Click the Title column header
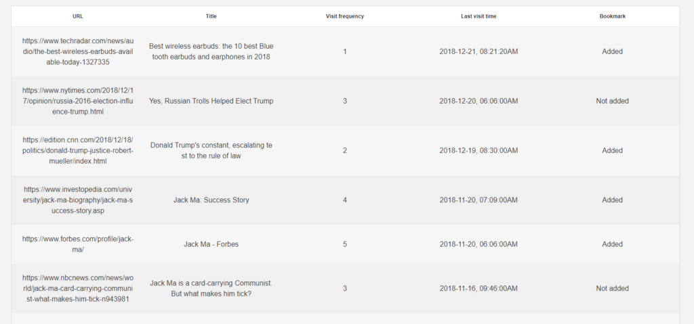694x324 pixels. [x=211, y=16]
